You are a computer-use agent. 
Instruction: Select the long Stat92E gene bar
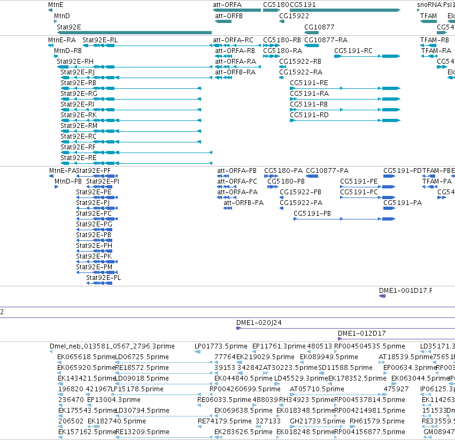click(x=134, y=33)
